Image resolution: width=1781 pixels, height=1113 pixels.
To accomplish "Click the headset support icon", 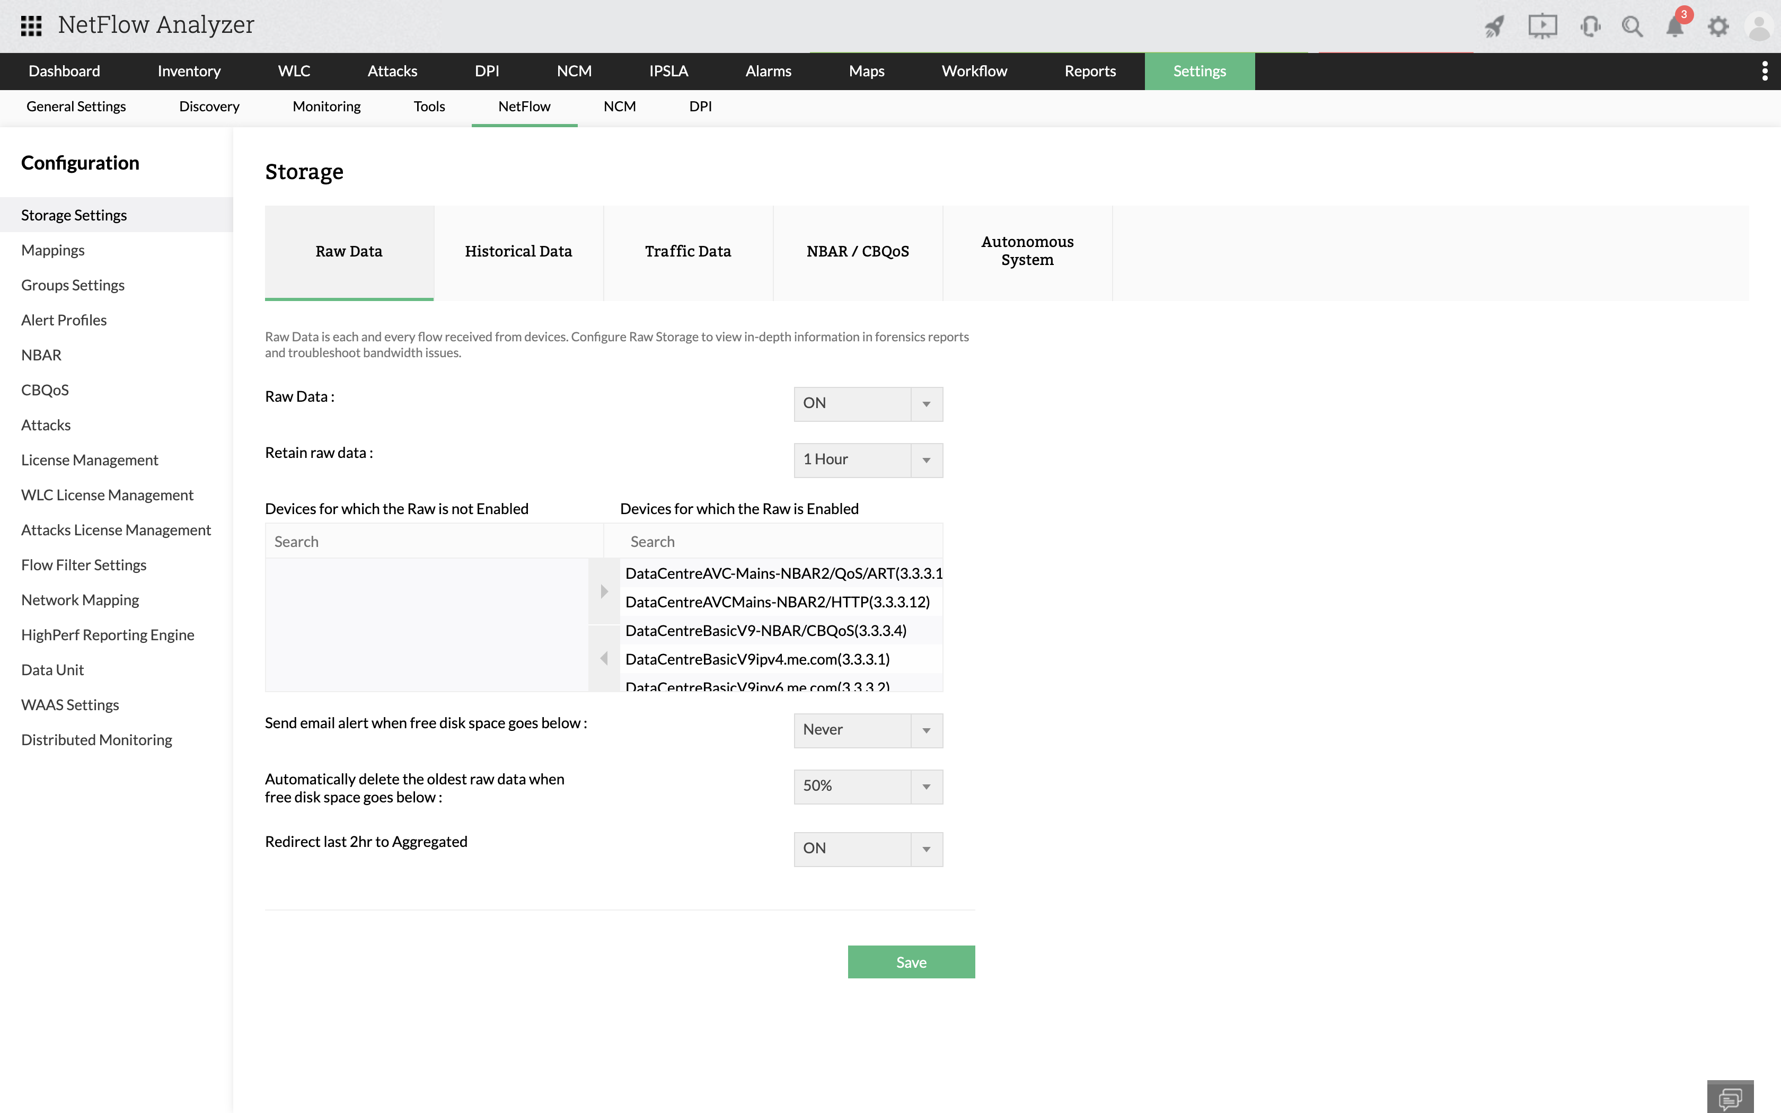I will pyautogui.click(x=1589, y=26).
